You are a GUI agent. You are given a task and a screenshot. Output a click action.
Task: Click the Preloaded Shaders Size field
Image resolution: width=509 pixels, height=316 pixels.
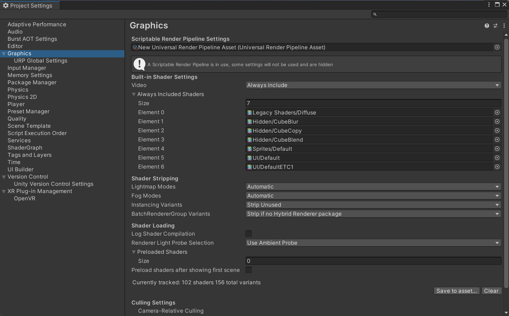click(x=373, y=261)
